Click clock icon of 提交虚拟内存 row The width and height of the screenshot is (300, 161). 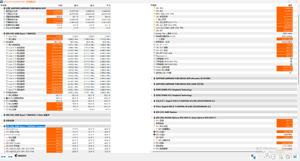(x=4, y=11)
